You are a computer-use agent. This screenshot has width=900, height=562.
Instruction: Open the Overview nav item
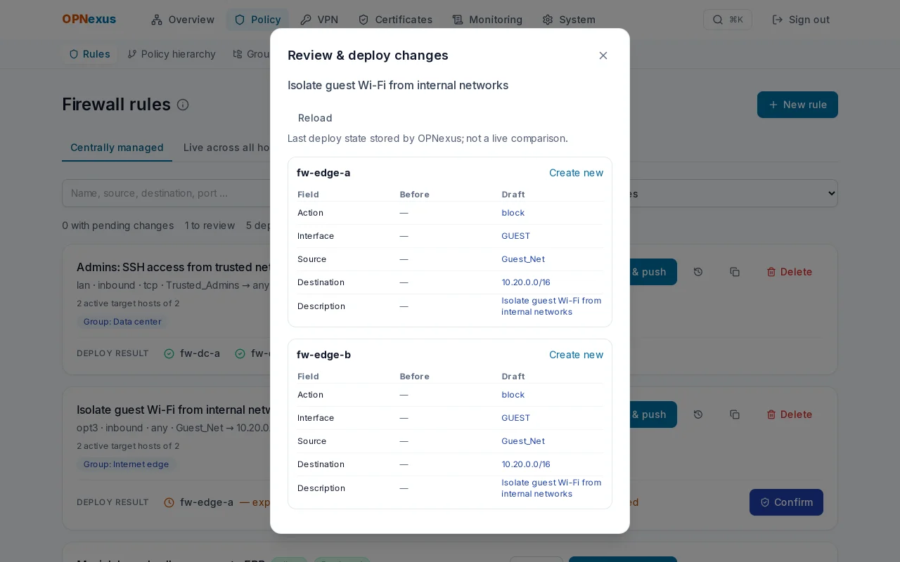click(183, 20)
